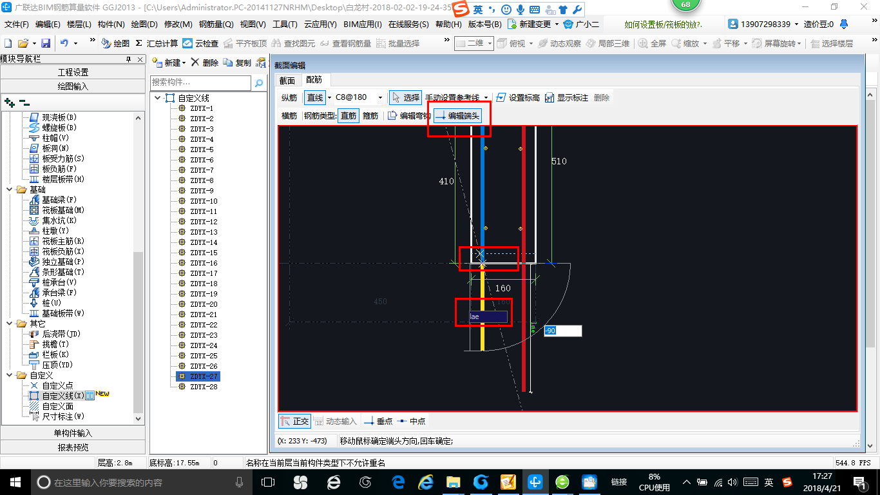The width and height of the screenshot is (880, 495).
Task: Click 编辑弯钩 edit hook
Action: coord(409,115)
